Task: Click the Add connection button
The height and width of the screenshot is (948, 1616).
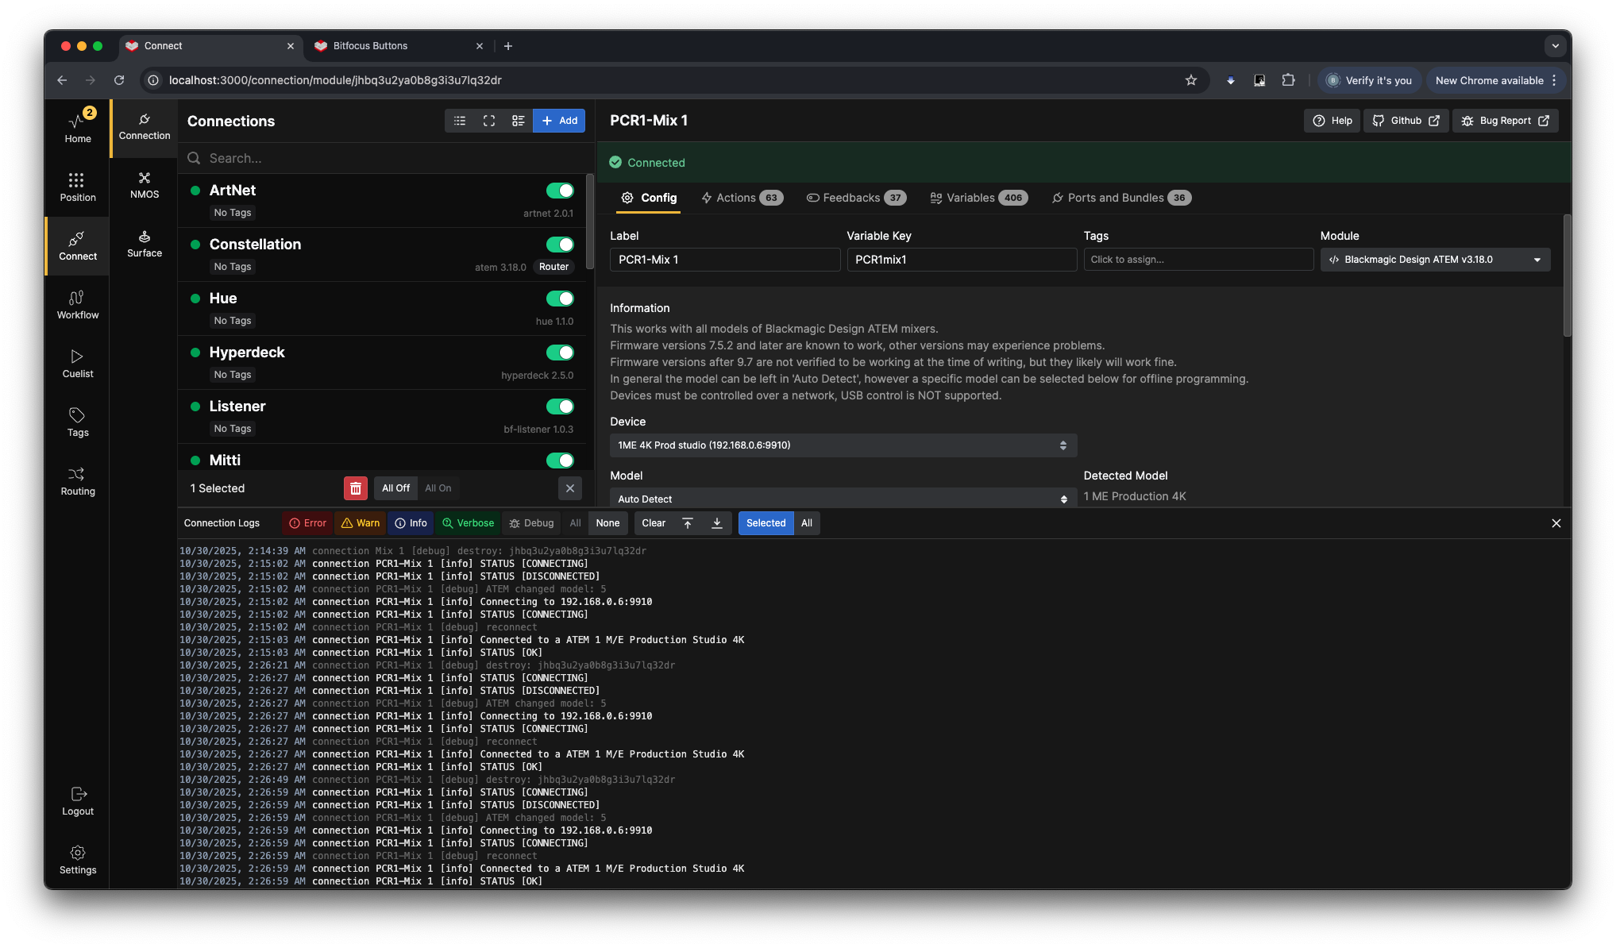Action: pyautogui.click(x=559, y=121)
